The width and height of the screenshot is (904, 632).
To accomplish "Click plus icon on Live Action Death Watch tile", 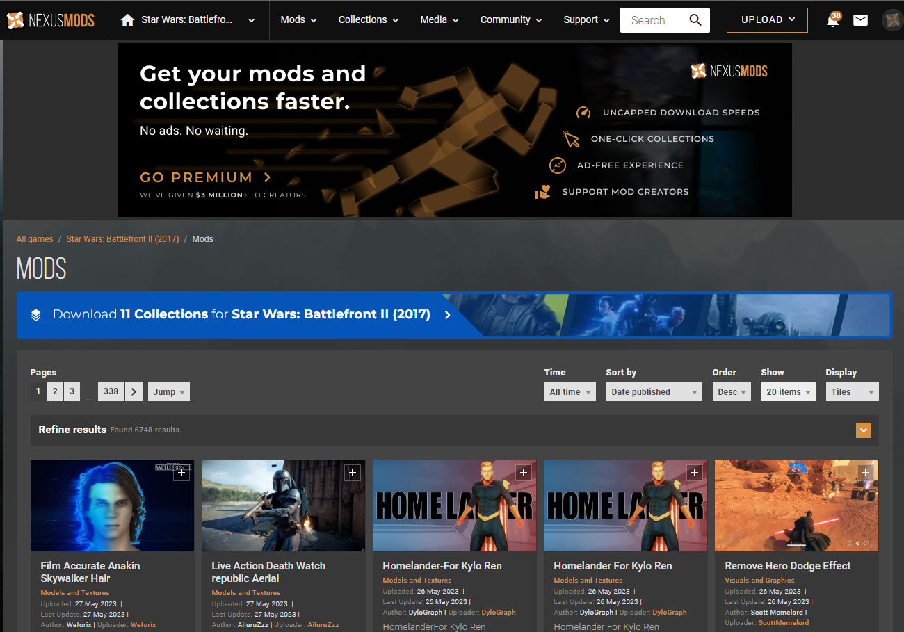I will tap(353, 473).
